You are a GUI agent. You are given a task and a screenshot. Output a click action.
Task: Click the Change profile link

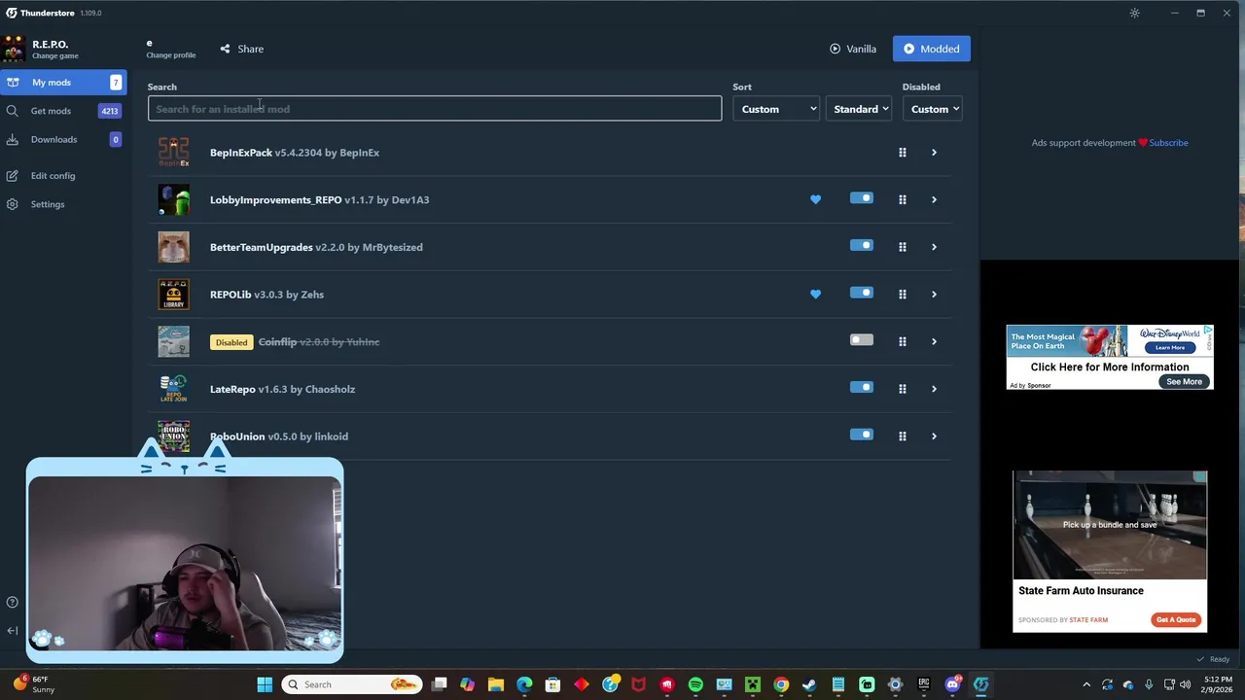[x=171, y=55]
